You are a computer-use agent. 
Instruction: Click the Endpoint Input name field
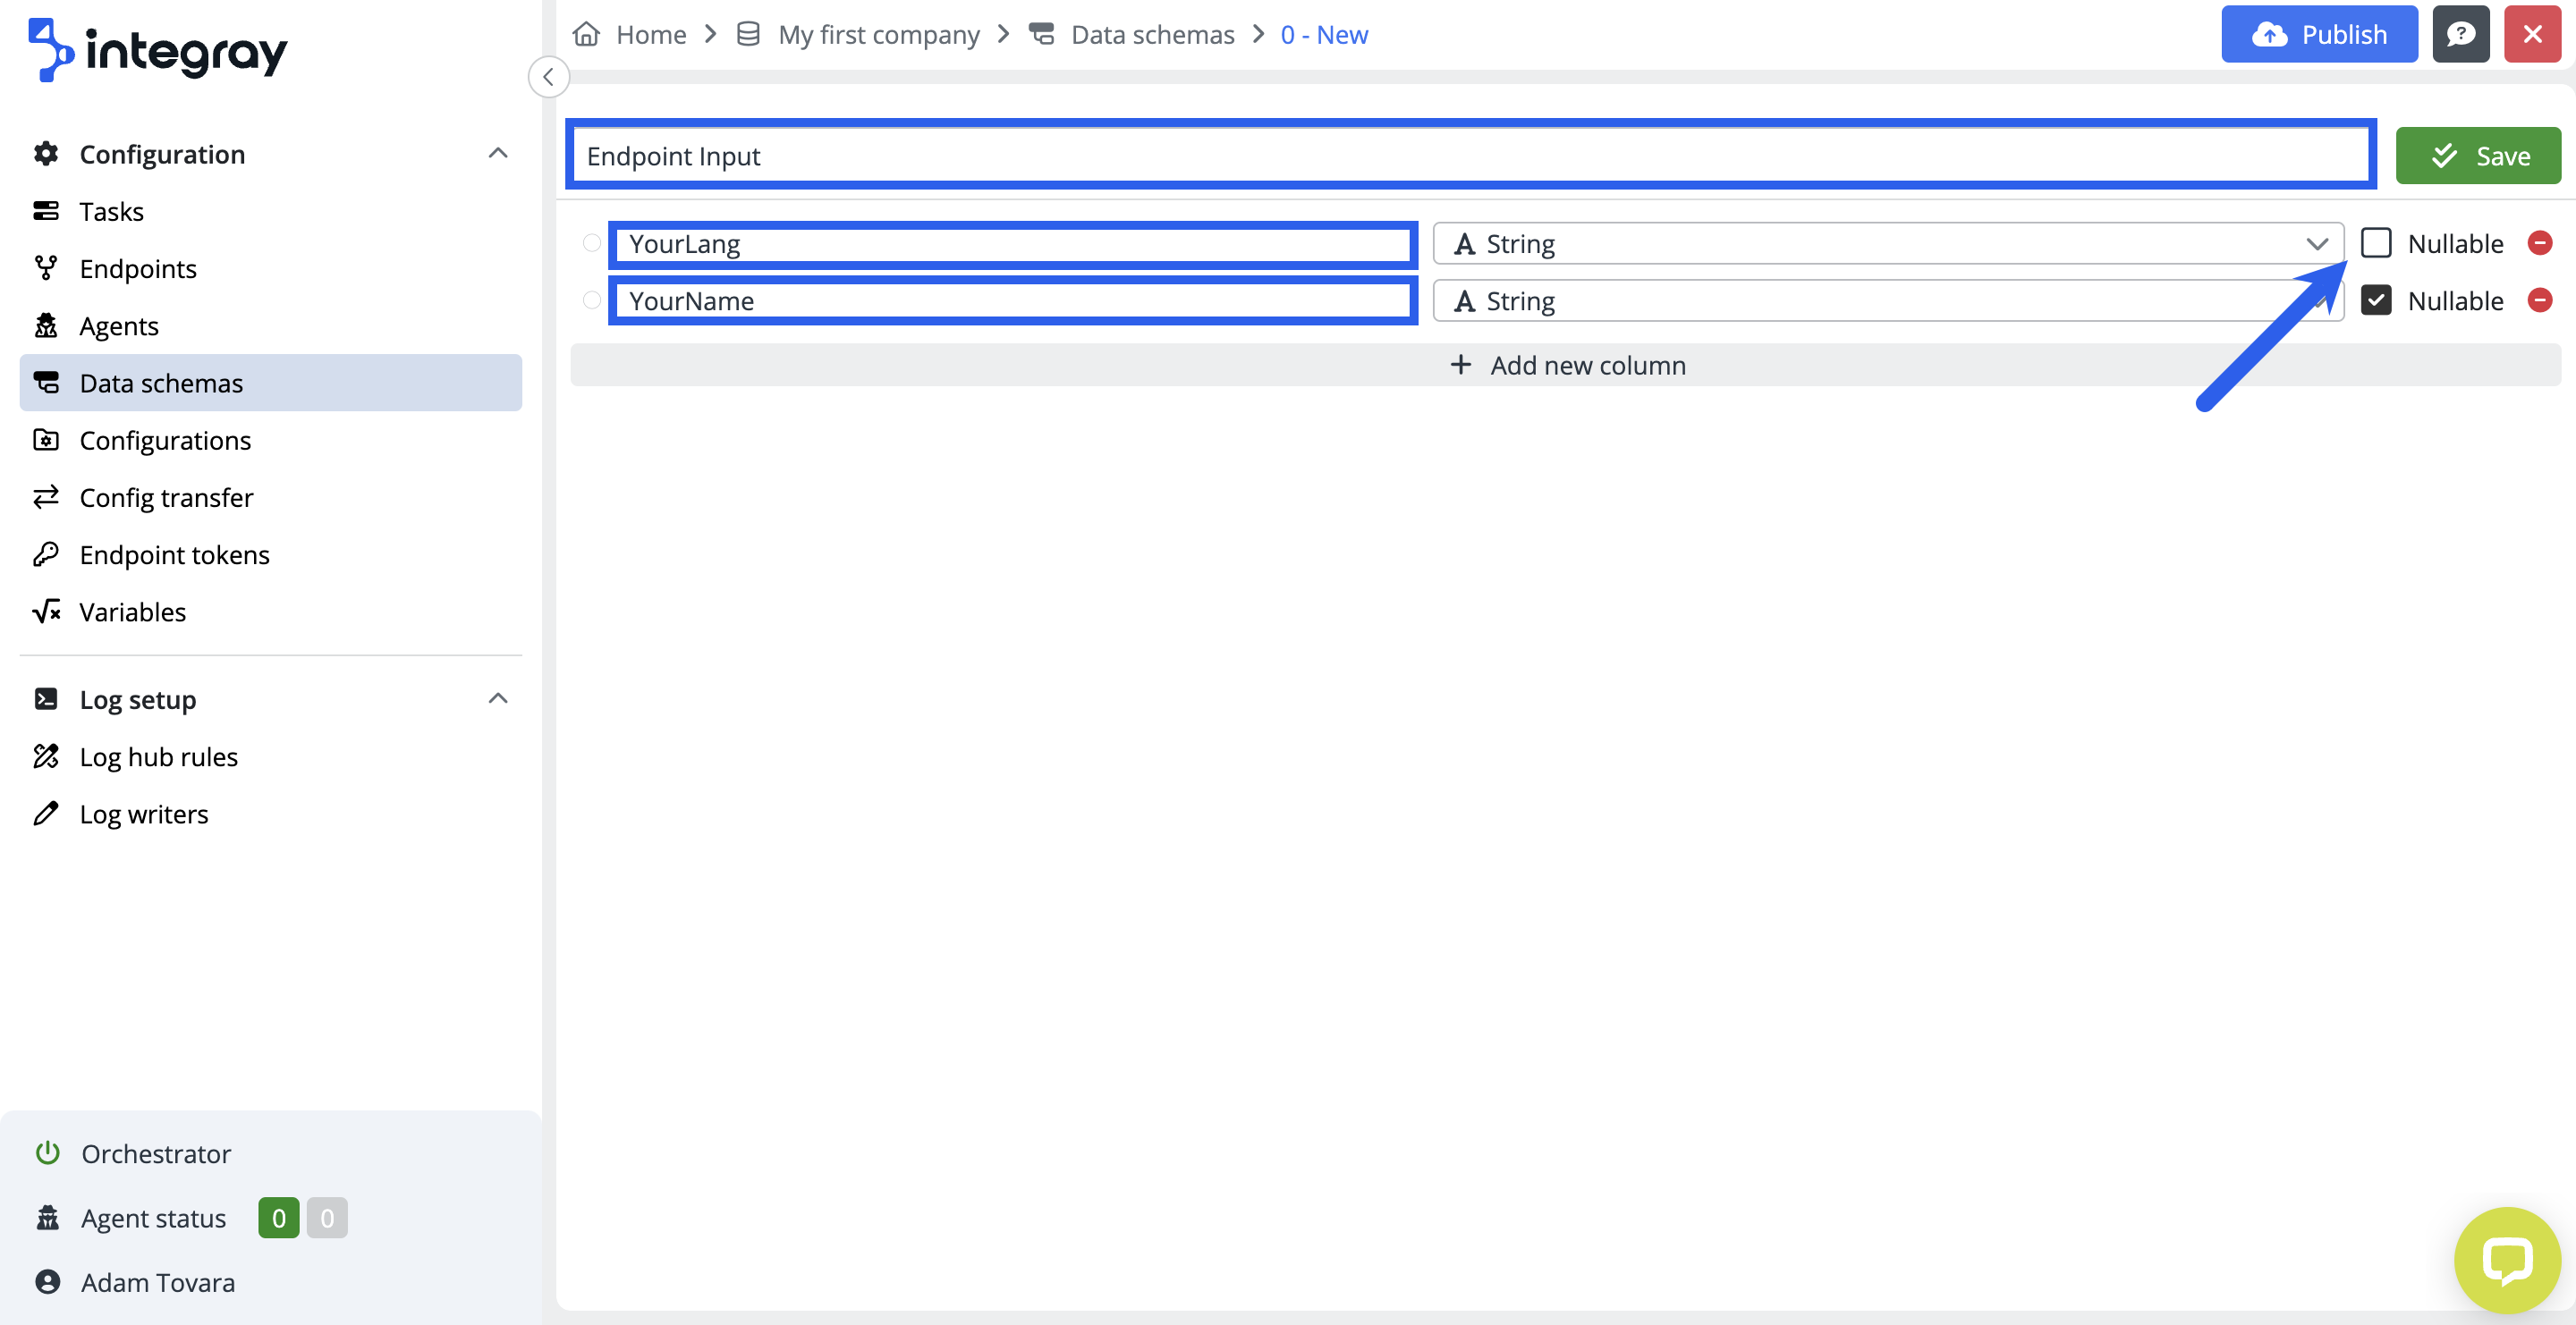click(x=1470, y=156)
